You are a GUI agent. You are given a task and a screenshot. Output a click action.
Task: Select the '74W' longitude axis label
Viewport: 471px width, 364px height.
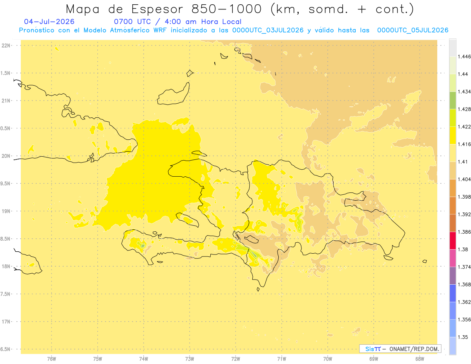point(144,359)
